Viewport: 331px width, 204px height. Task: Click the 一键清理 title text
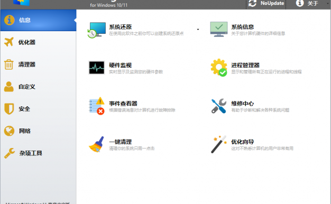click(x=121, y=142)
